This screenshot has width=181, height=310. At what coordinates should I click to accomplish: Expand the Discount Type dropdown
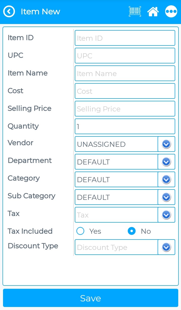[x=166, y=247]
